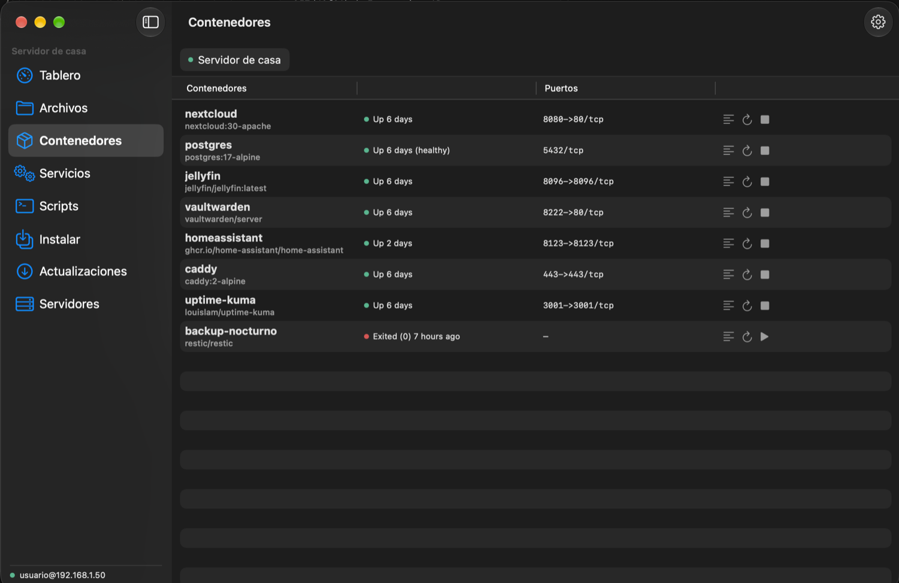The height and width of the screenshot is (583, 899).
Task: Restart the postgres container
Action: [x=747, y=150]
